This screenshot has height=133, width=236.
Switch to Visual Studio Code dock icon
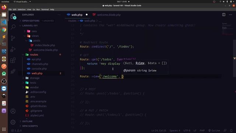point(4,22)
